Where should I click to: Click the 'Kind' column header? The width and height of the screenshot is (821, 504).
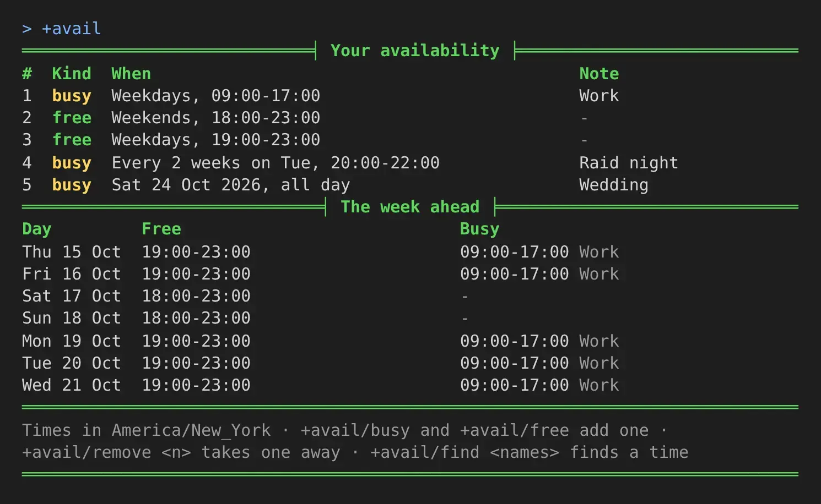(x=72, y=74)
